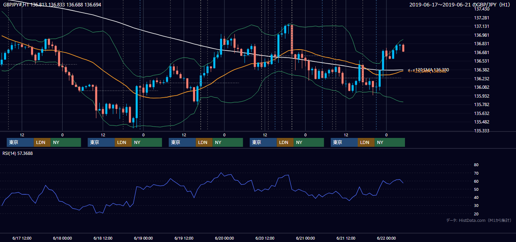Select the 6/17 12:00 date axis label

[x=22, y=238]
